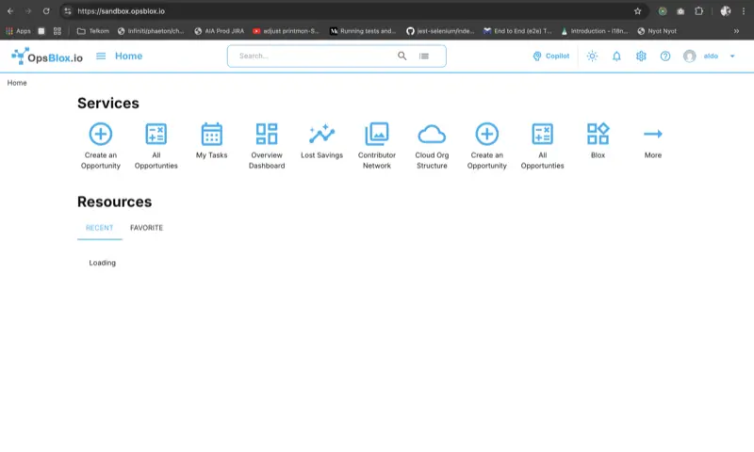Go back in browser history
This screenshot has width=754, height=452.
coord(10,11)
